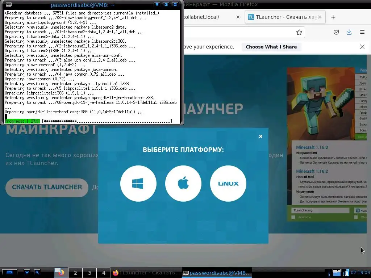The width and height of the screenshot is (371, 278).
Task: Bookmark this page with the star icon
Action: [x=299, y=32]
